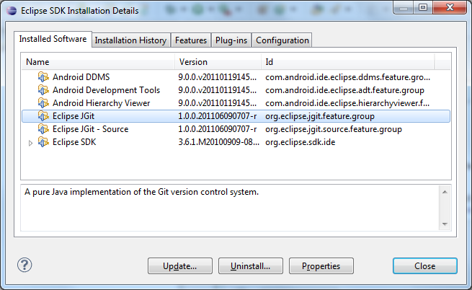Image resolution: width=472 pixels, height=290 pixels.
Task: Select the Android Hierarchy Viewer name
Action: point(101,103)
